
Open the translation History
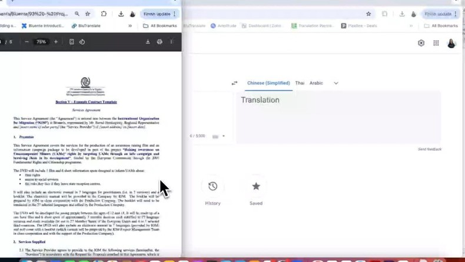pos(212,186)
